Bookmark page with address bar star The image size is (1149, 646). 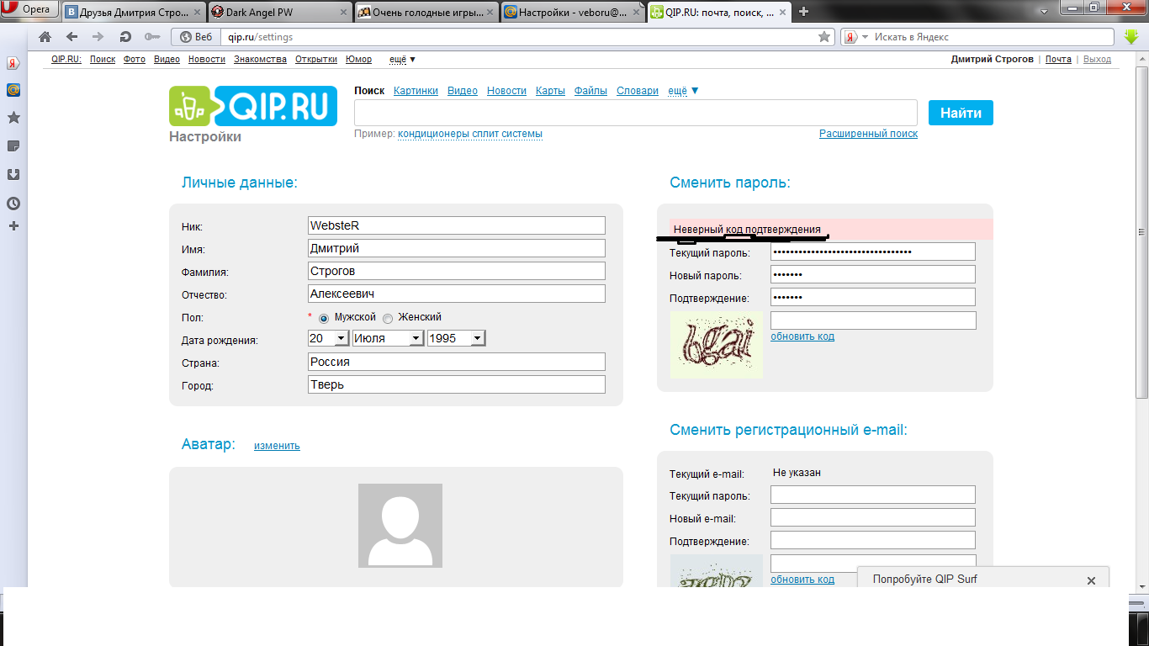(x=824, y=37)
